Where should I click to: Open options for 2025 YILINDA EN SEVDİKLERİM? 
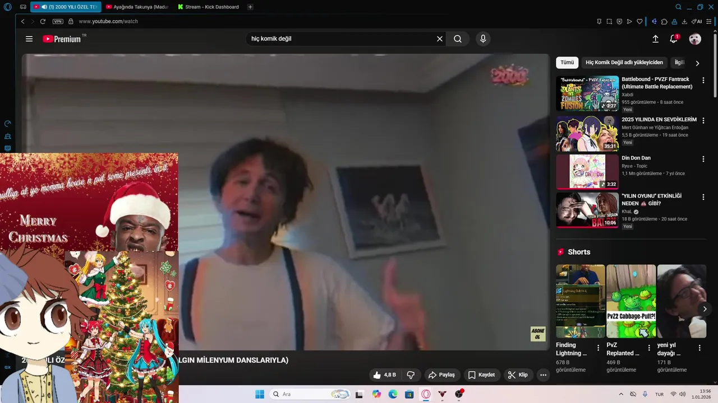tap(703, 120)
